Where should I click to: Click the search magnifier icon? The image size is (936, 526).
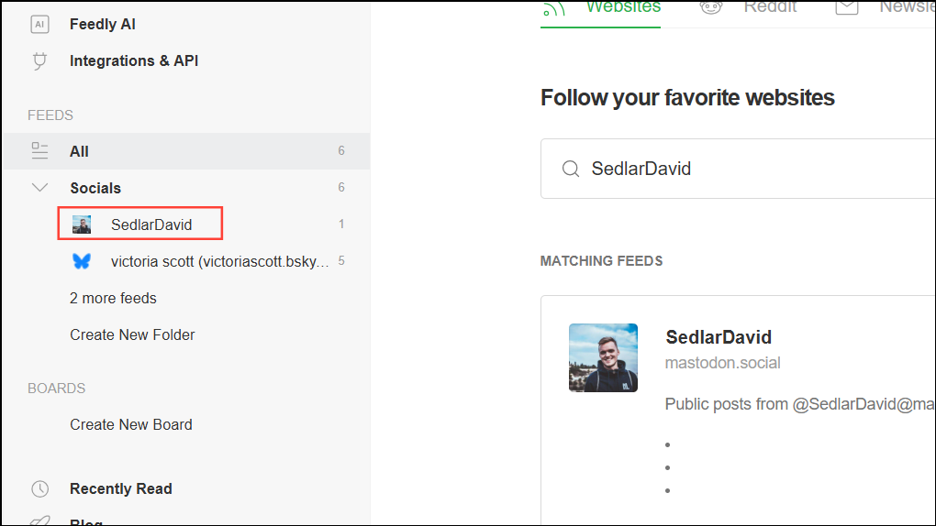coord(571,169)
